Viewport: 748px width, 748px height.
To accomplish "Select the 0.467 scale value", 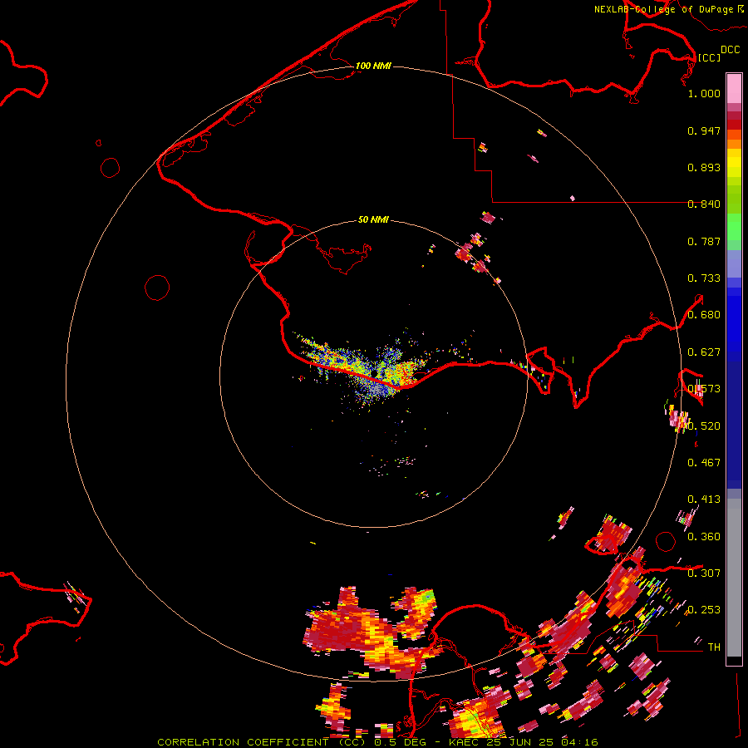I will click(704, 463).
